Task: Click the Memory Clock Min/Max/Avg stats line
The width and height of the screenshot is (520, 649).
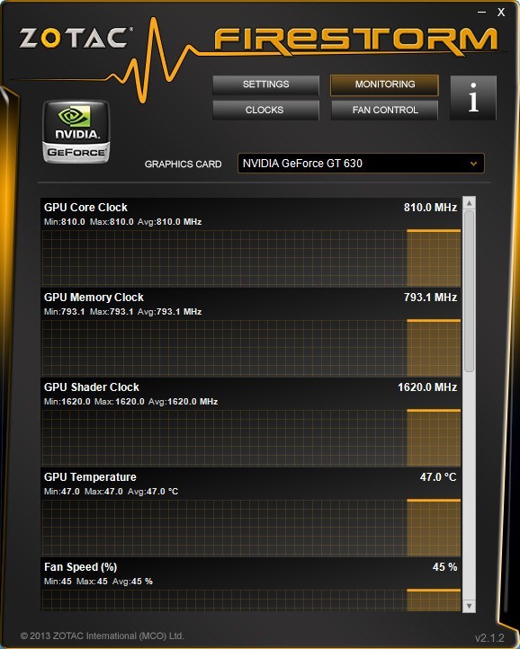Action: pos(122,312)
